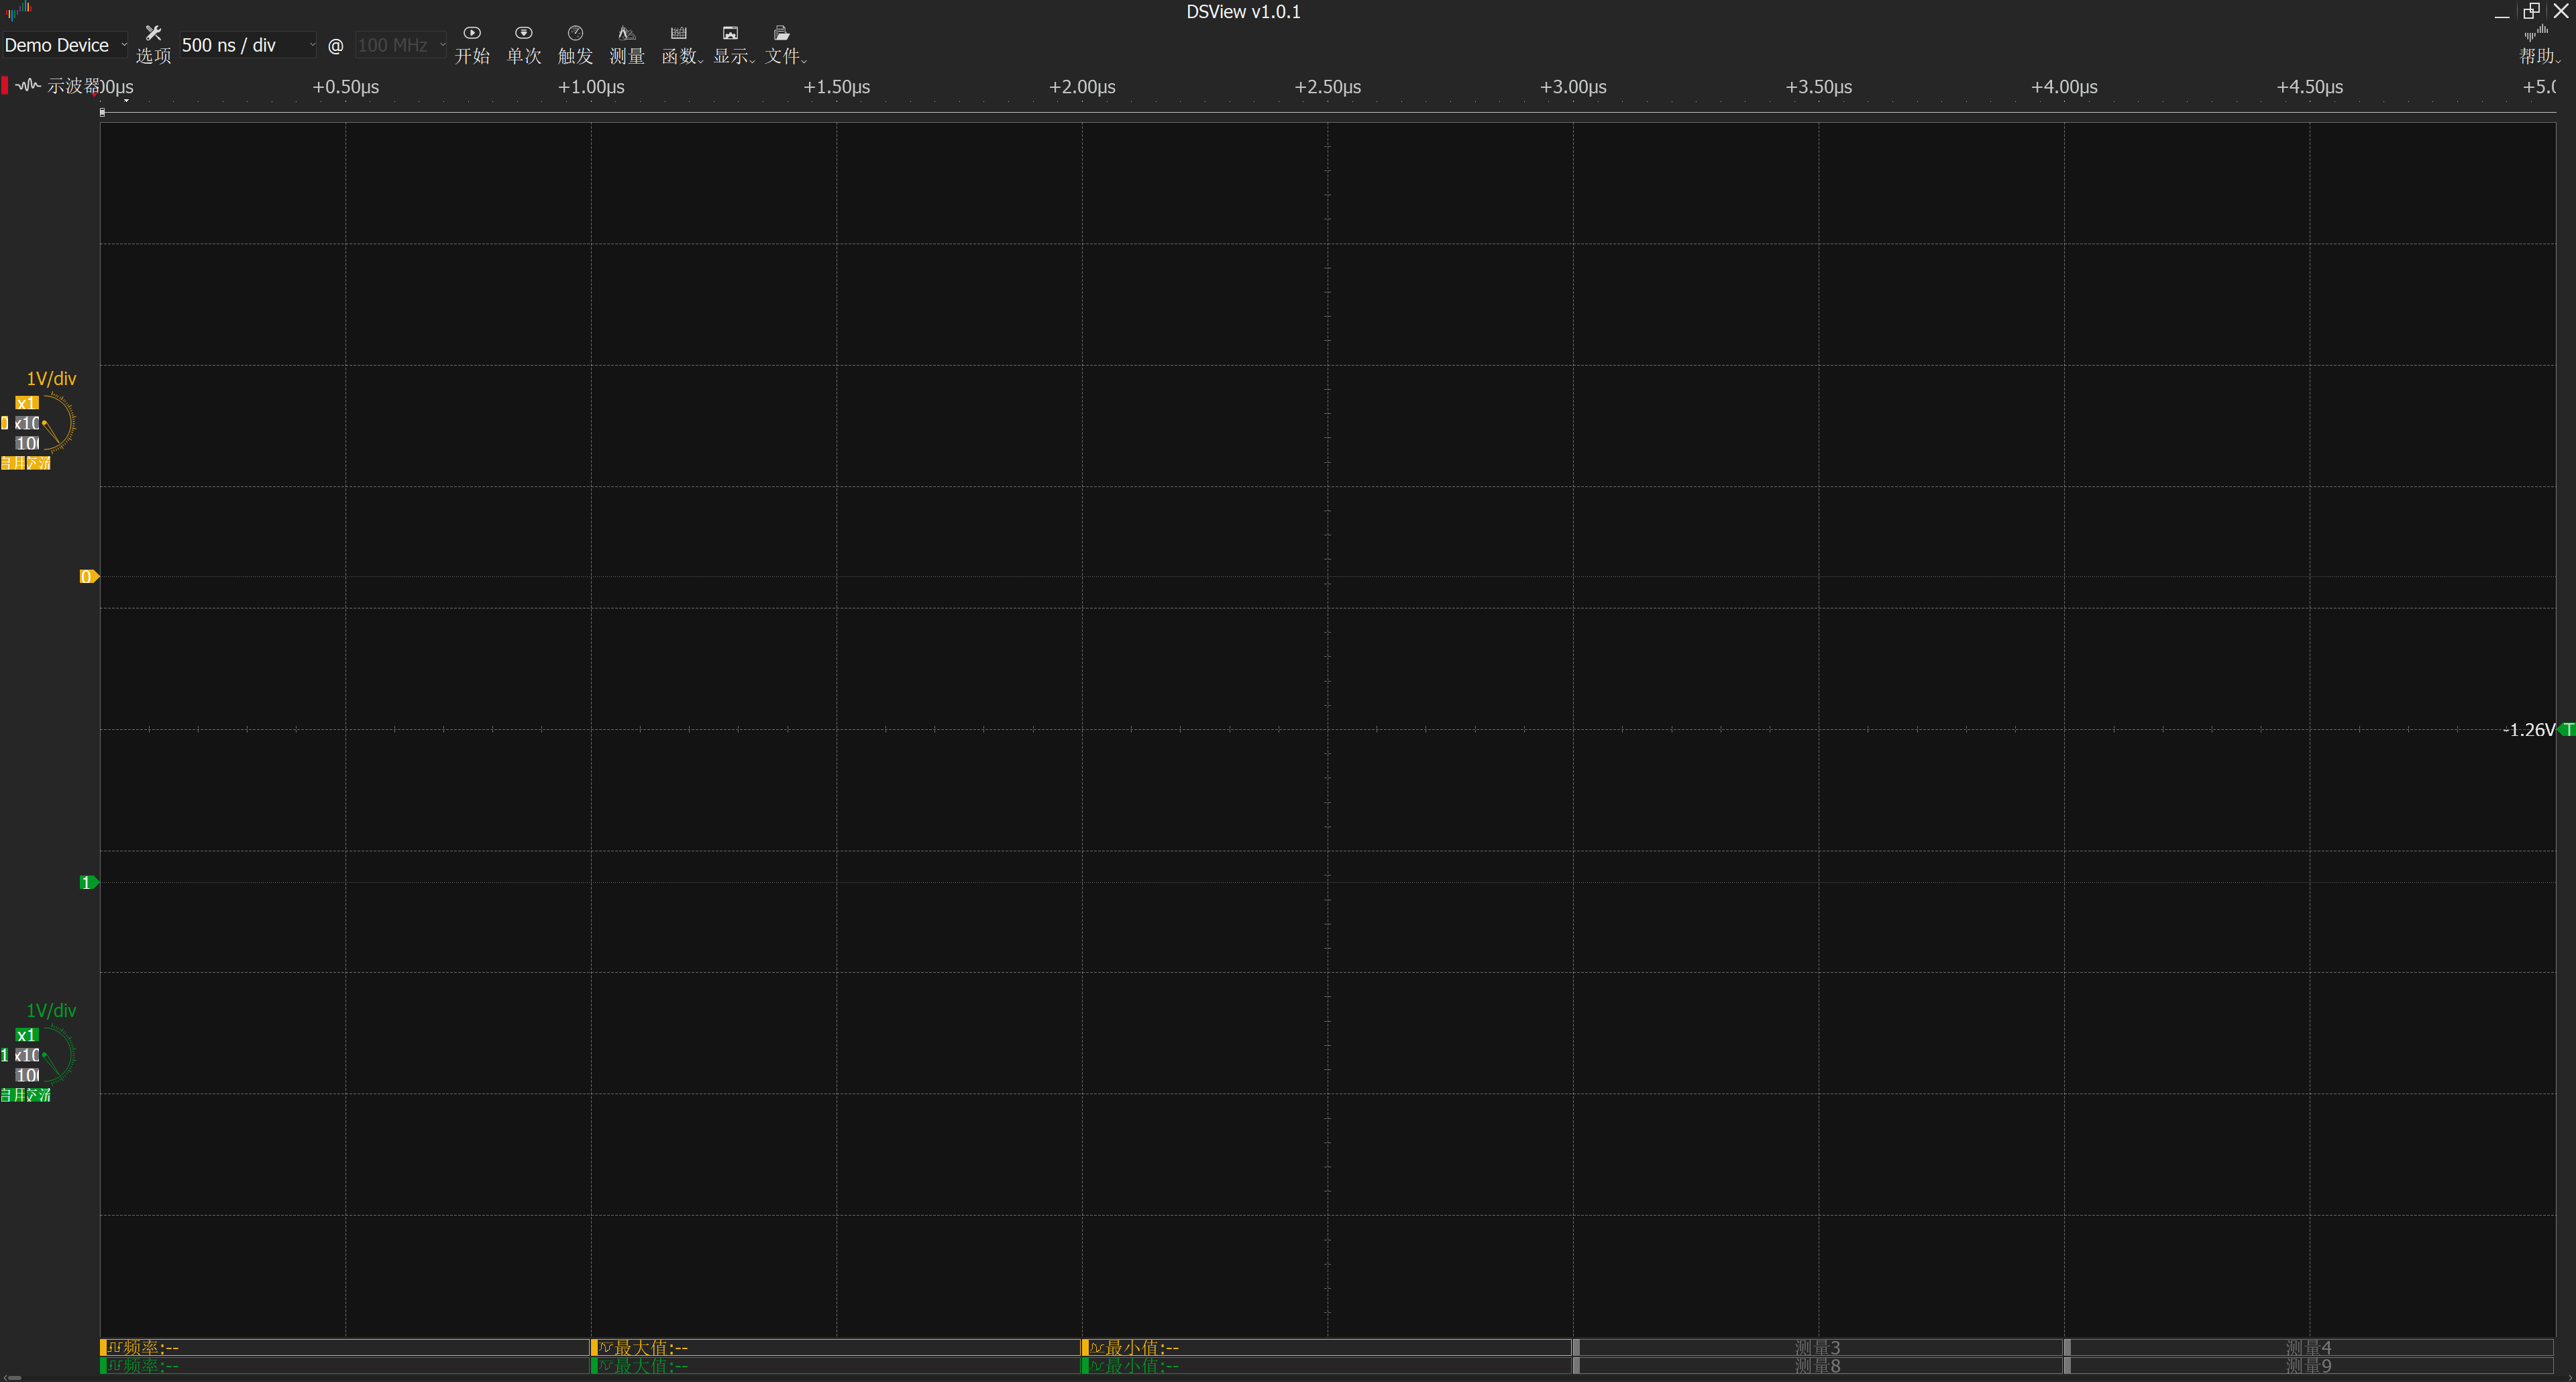Open the 函数 functions menu
This screenshot has height=1382, width=2576.
681,45
